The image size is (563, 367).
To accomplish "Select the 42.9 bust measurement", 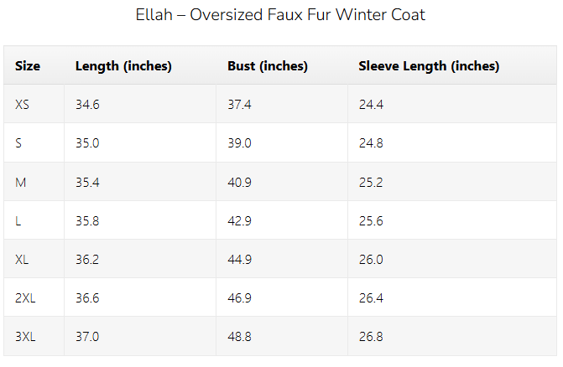I will (239, 220).
